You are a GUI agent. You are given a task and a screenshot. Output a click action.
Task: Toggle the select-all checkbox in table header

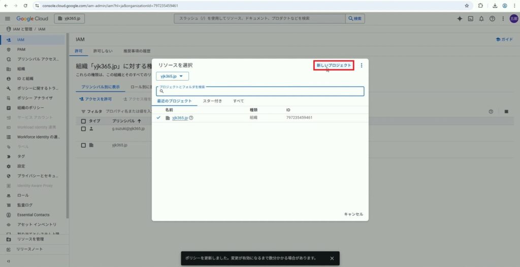(84, 121)
